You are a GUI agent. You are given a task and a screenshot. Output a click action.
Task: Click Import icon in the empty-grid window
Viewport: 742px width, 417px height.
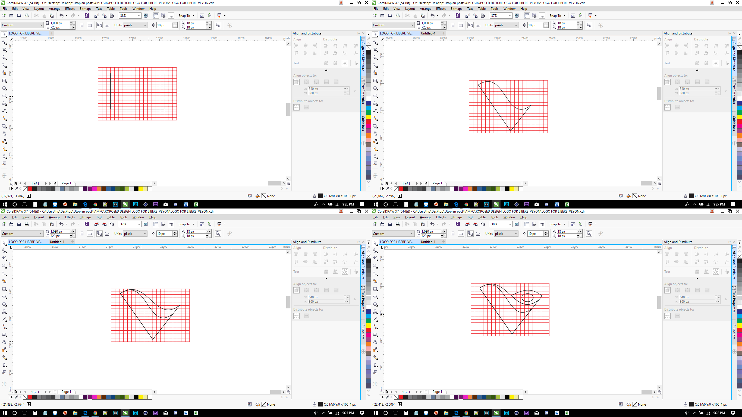click(97, 15)
